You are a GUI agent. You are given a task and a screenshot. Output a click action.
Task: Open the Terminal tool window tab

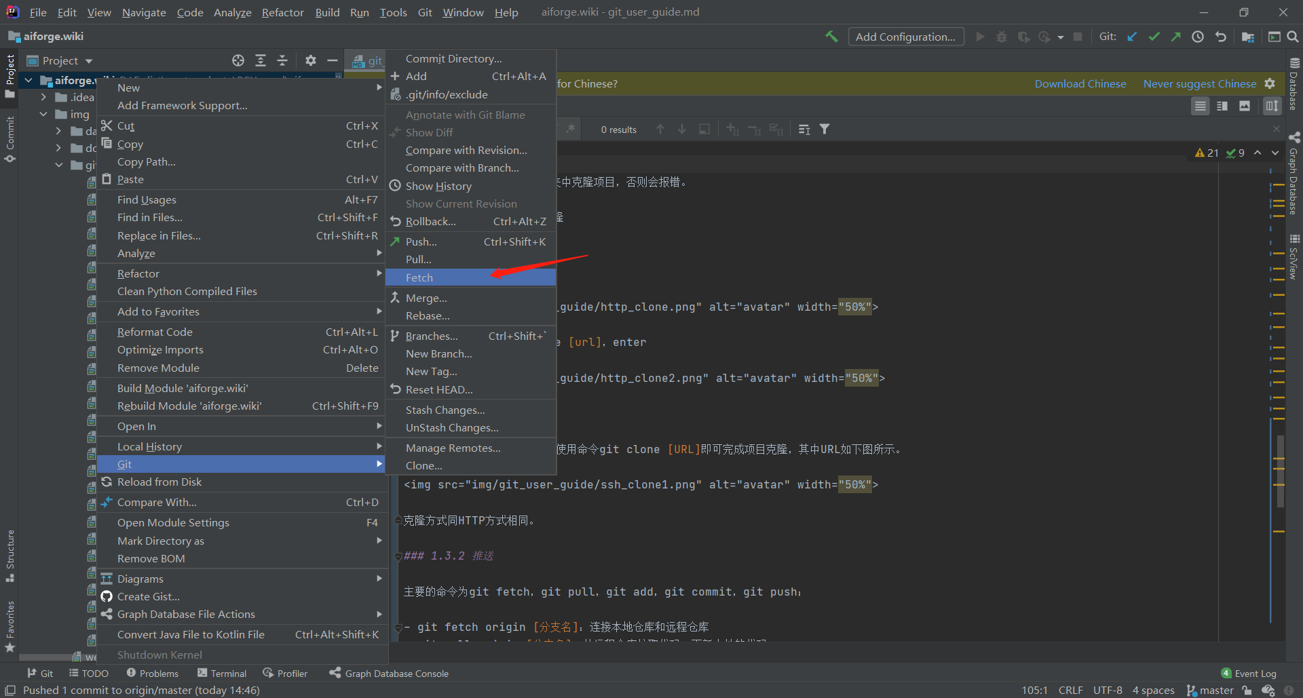pyautogui.click(x=222, y=674)
